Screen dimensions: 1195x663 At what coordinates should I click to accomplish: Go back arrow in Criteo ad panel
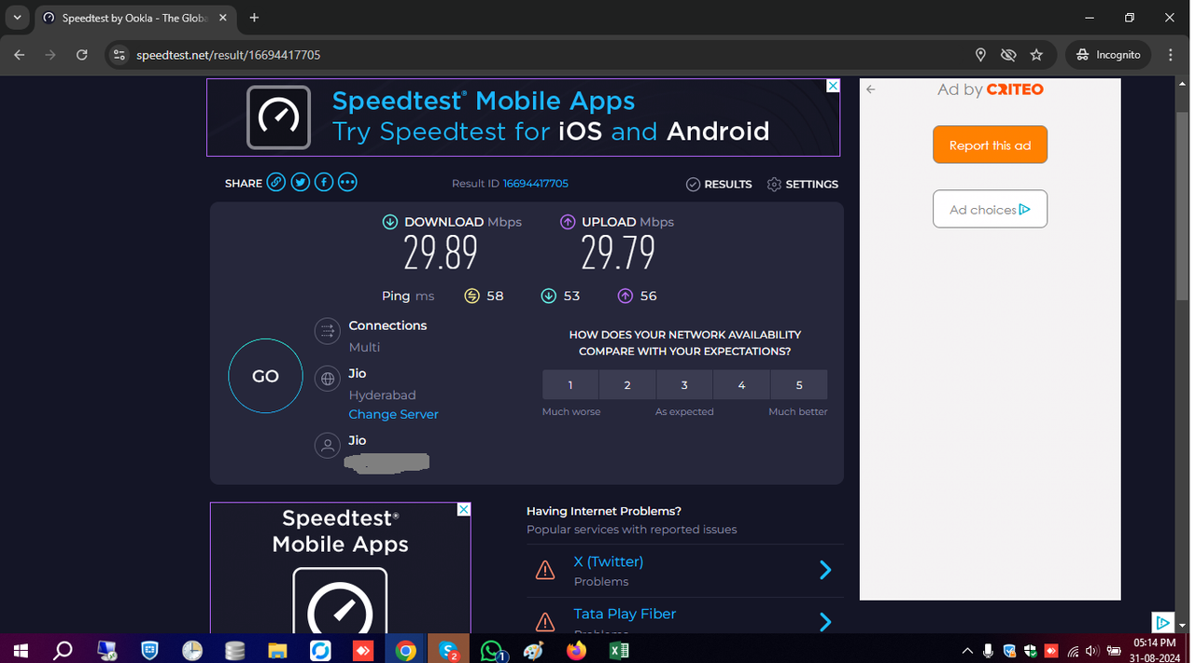pos(870,90)
